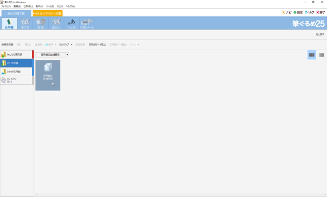Switch to list view

pos(321,55)
